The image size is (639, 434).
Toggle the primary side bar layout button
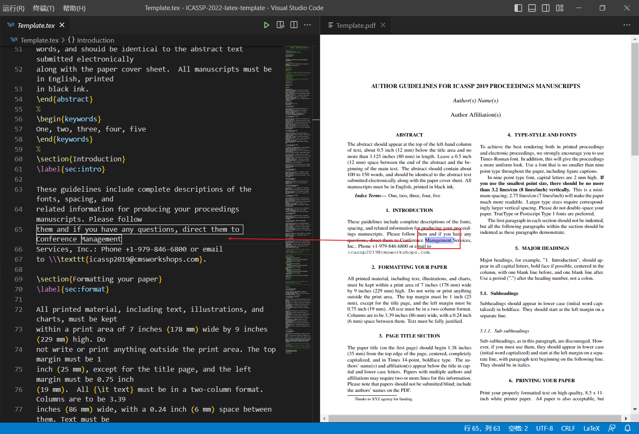pyautogui.click(x=518, y=8)
